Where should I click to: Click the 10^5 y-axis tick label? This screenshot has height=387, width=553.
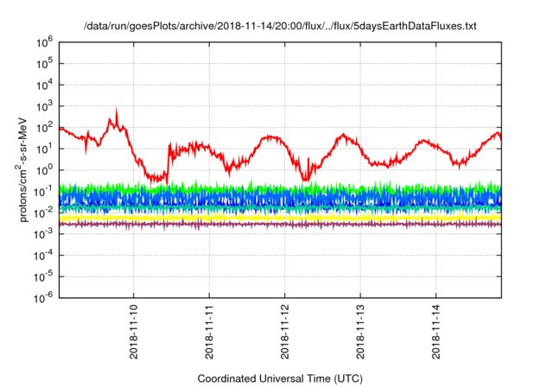(x=44, y=63)
